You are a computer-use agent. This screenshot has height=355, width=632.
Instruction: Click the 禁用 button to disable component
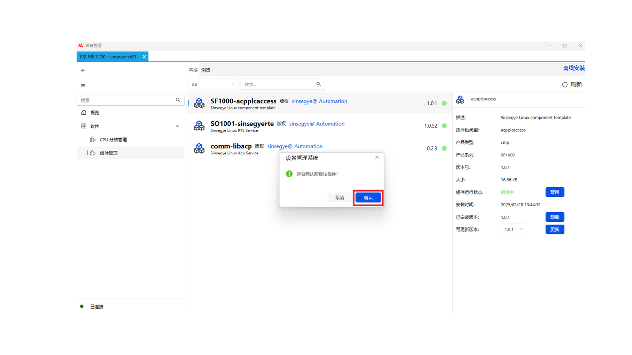click(555, 192)
